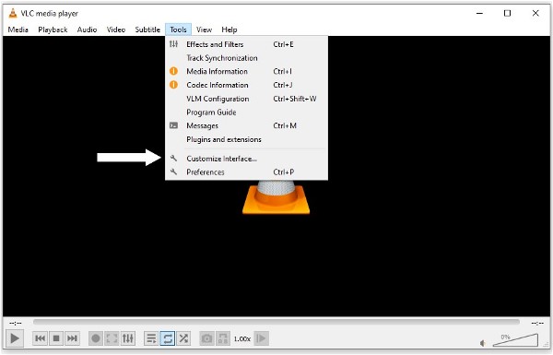The width and height of the screenshot is (553, 355).
Task: Open extended settings equalizer icon in toolbar
Action: click(x=128, y=338)
